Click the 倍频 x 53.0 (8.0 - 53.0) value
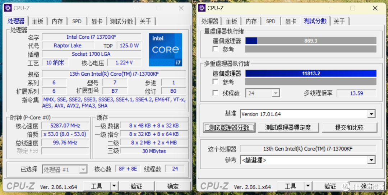388x195 pixels. pyautogui.click(x=65, y=134)
